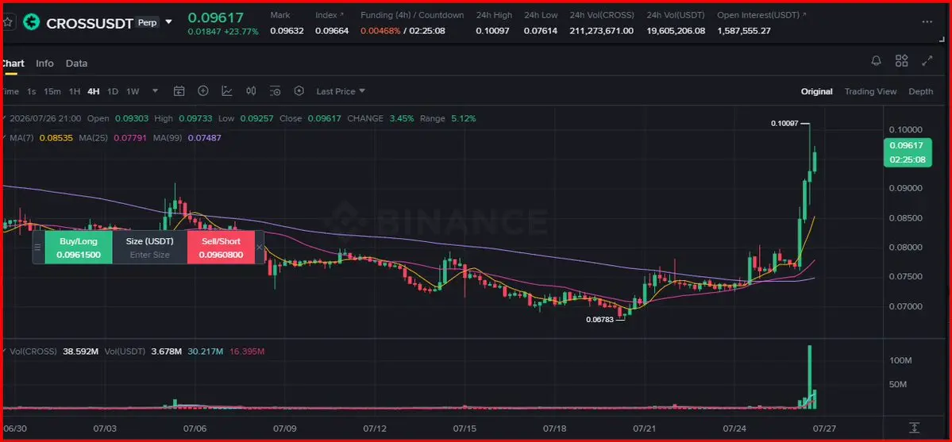The width and height of the screenshot is (952, 442).
Task: Open the chart layout widgets icon
Action: coord(902,61)
